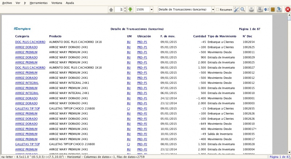Increment page number with spinner up arrow
This screenshot has height=159, width=291.
click(x=125, y=8)
